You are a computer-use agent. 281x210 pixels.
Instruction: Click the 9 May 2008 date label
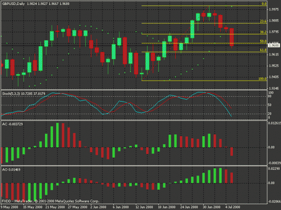point(9,207)
